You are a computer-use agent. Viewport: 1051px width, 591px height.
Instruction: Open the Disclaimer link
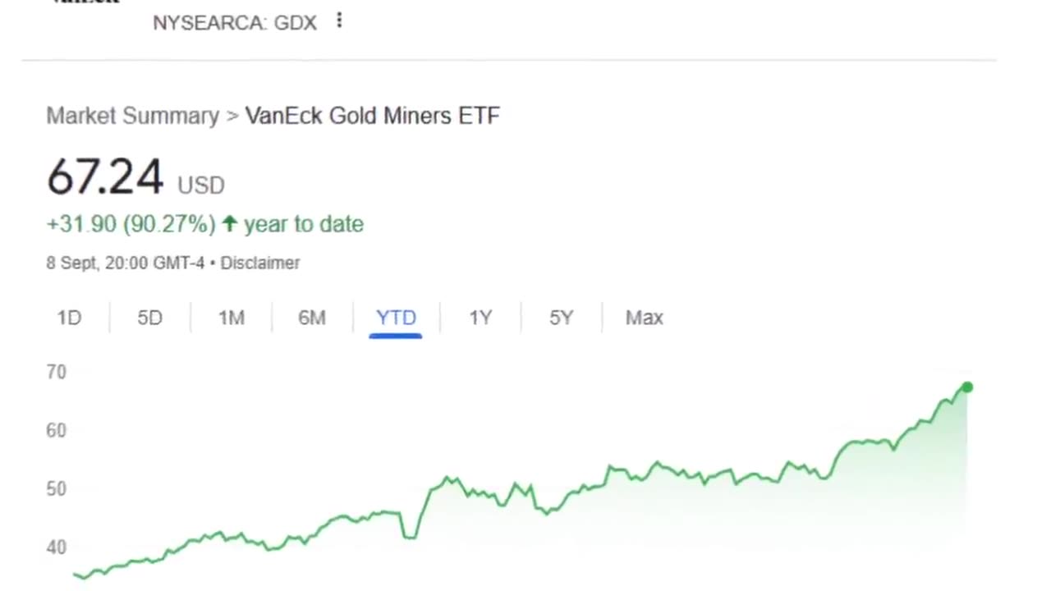point(260,263)
